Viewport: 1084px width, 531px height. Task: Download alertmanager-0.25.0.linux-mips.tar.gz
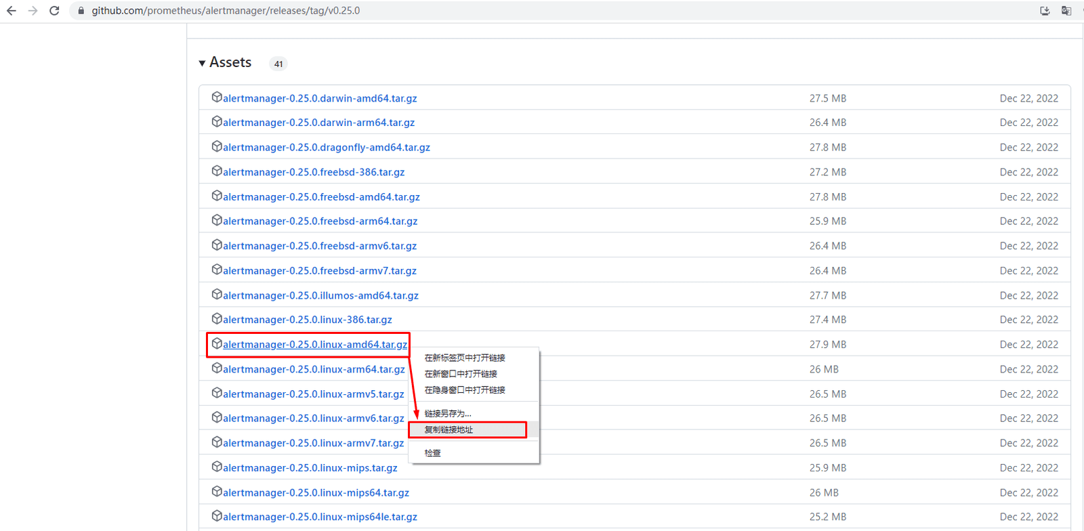[310, 468]
